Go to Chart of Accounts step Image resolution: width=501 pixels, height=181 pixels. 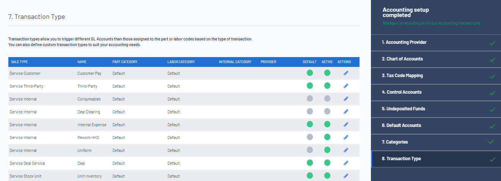[436, 59]
